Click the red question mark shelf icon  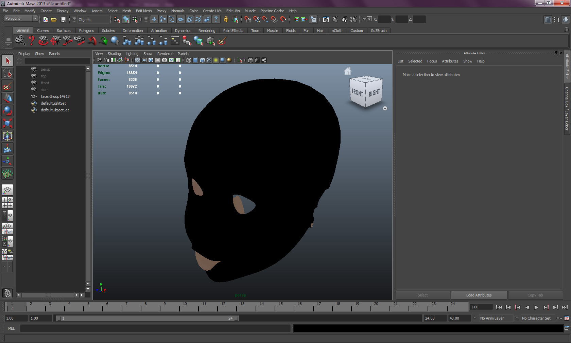(32, 41)
